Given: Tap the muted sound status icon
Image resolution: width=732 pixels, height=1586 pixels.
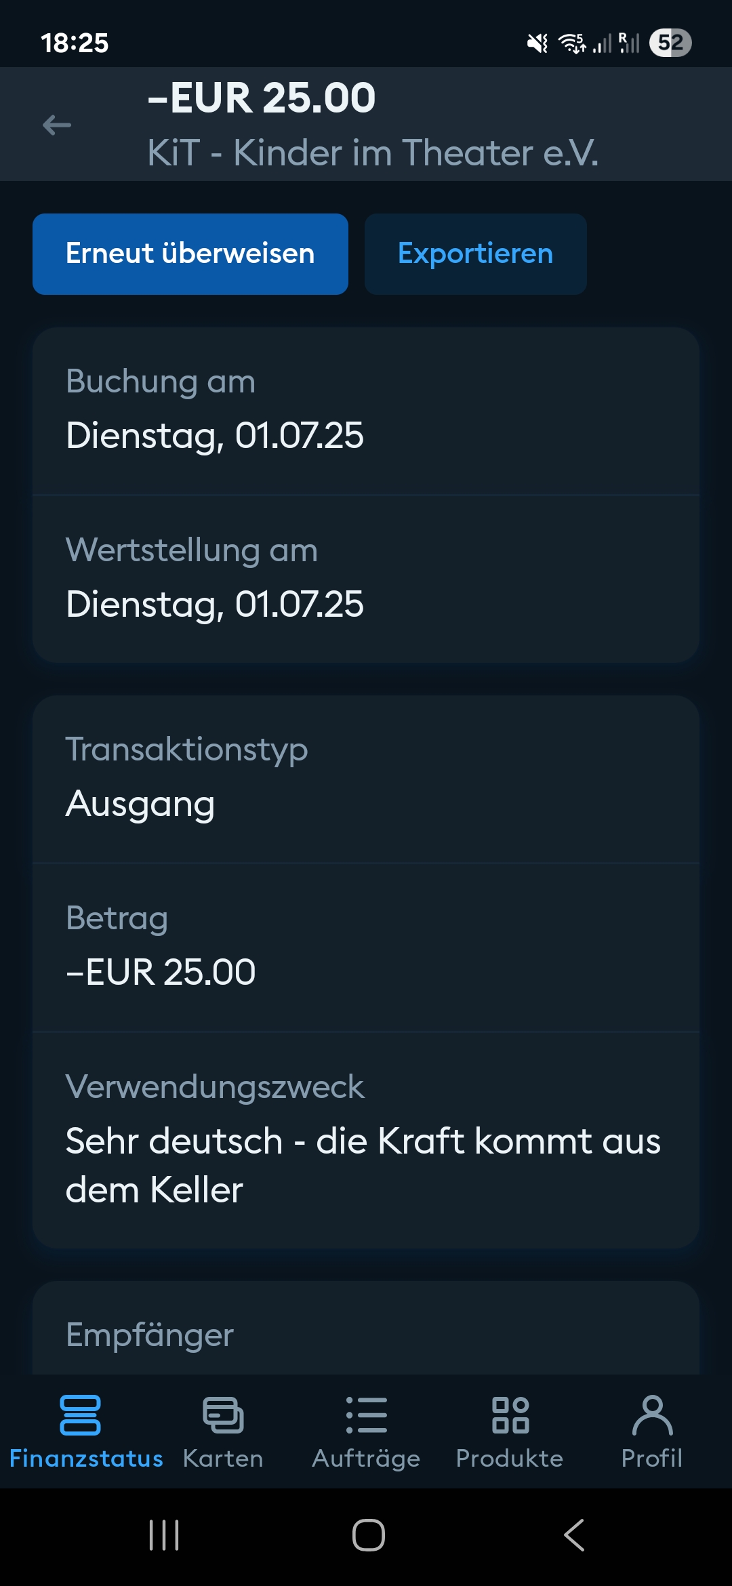Looking at the screenshot, I should 537,43.
